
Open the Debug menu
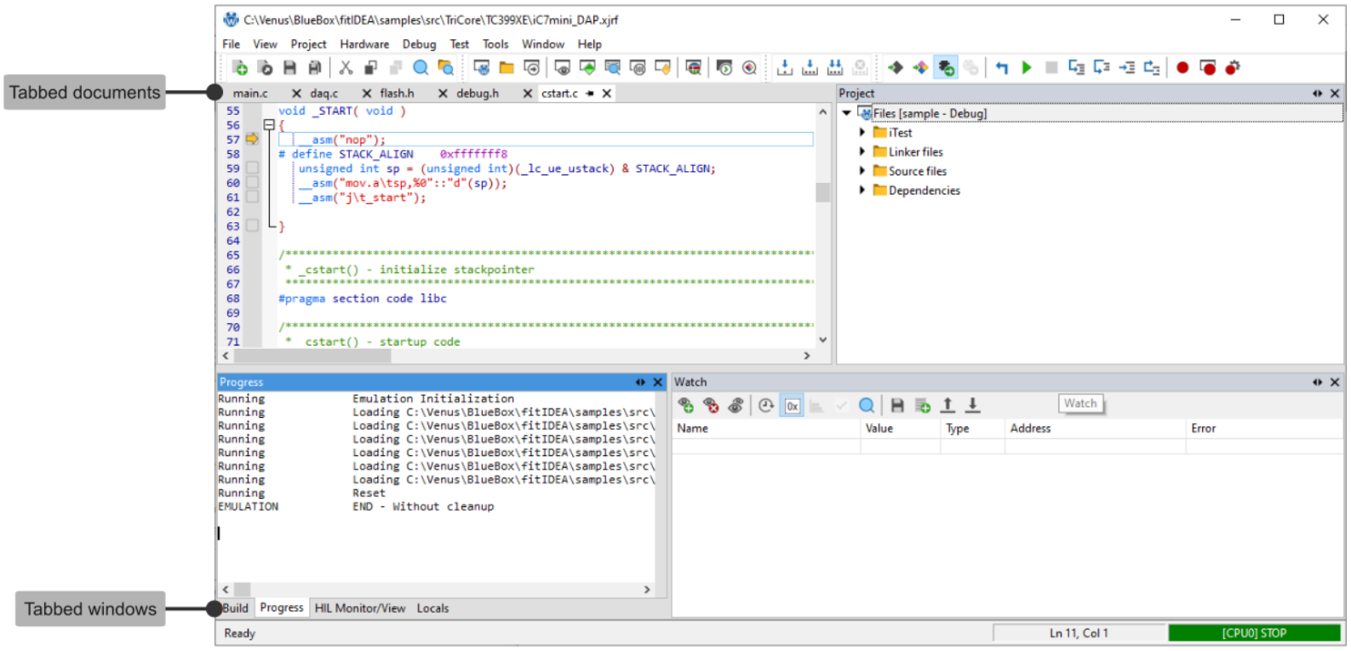(x=419, y=44)
